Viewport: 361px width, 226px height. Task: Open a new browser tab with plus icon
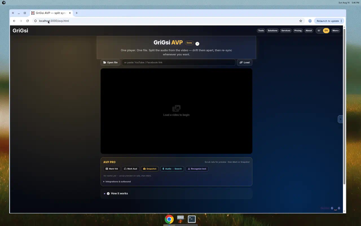click(x=76, y=13)
